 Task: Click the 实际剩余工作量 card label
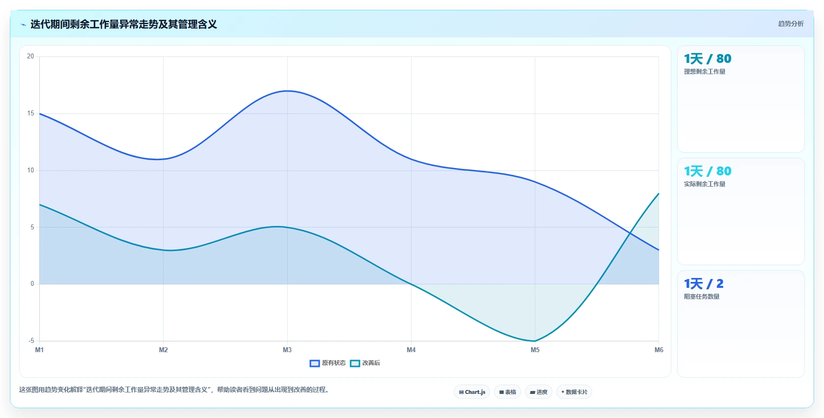705,184
